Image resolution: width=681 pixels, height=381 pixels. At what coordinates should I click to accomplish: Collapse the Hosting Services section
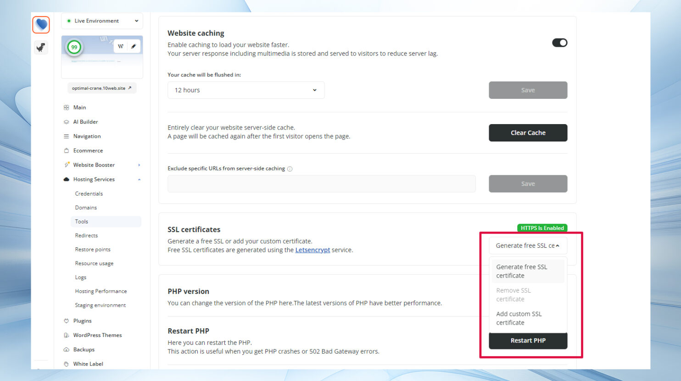point(139,179)
